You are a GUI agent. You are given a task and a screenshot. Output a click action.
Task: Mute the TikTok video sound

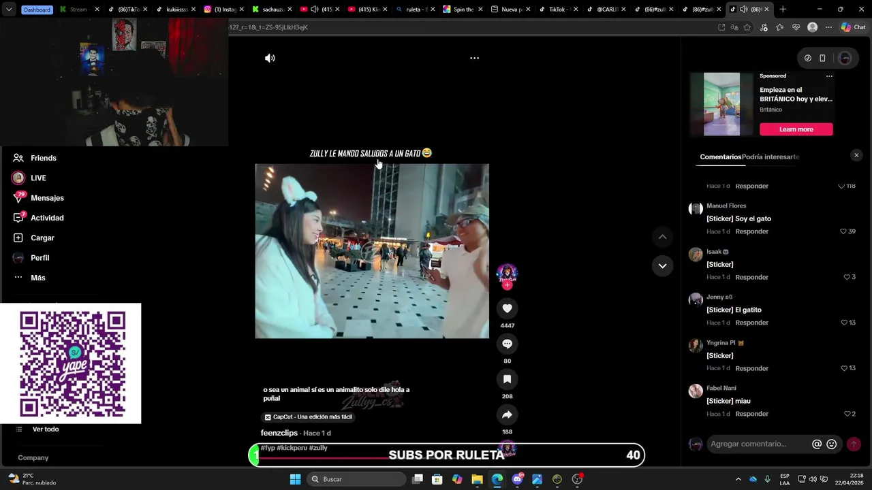pos(270,59)
